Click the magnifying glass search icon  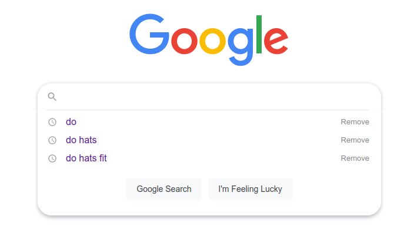point(52,97)
